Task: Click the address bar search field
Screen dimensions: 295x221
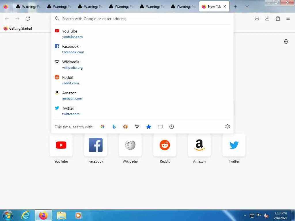Action: [142, 19]
